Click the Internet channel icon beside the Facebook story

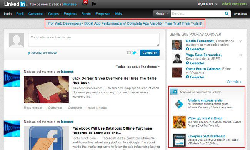pos(12,128)
